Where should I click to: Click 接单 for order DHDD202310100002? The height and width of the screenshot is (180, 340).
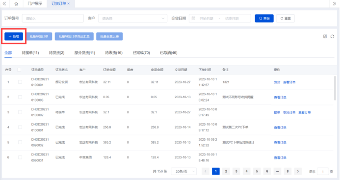coord(277,112)
